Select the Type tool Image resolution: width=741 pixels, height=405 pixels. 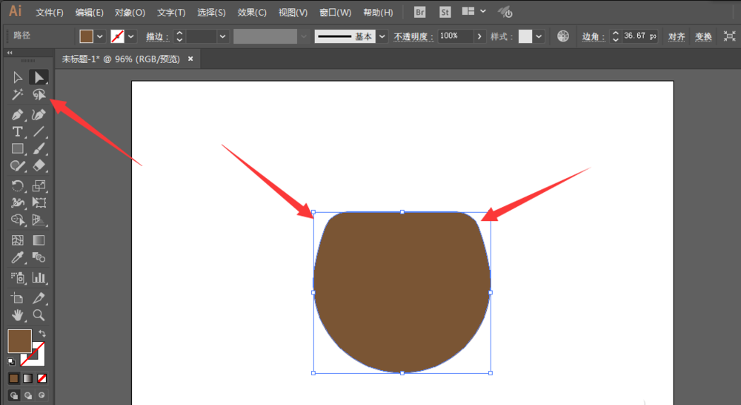click(18, 131)
